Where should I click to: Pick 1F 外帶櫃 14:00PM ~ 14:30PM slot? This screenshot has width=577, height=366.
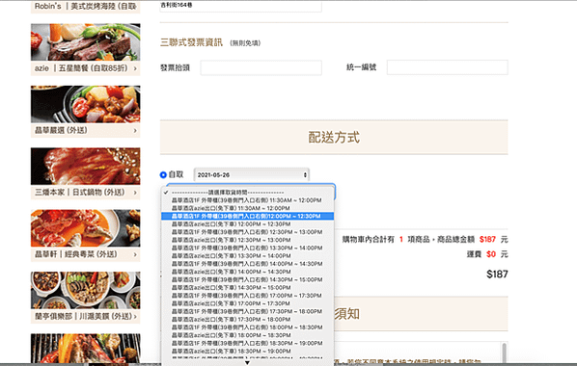point(247,264)
